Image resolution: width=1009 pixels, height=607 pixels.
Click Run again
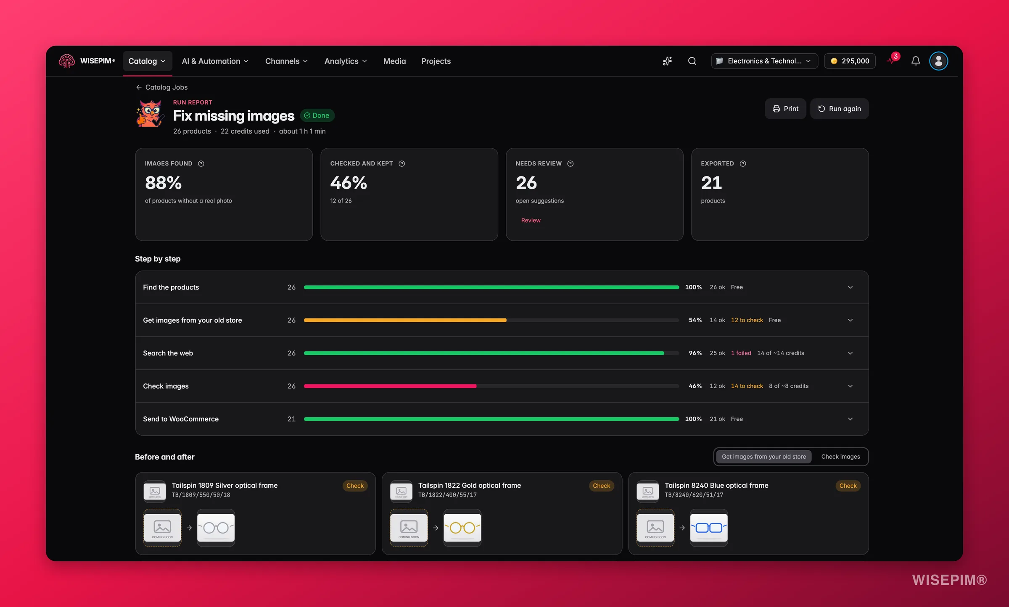pyautogui.click(x=839, y=109)
